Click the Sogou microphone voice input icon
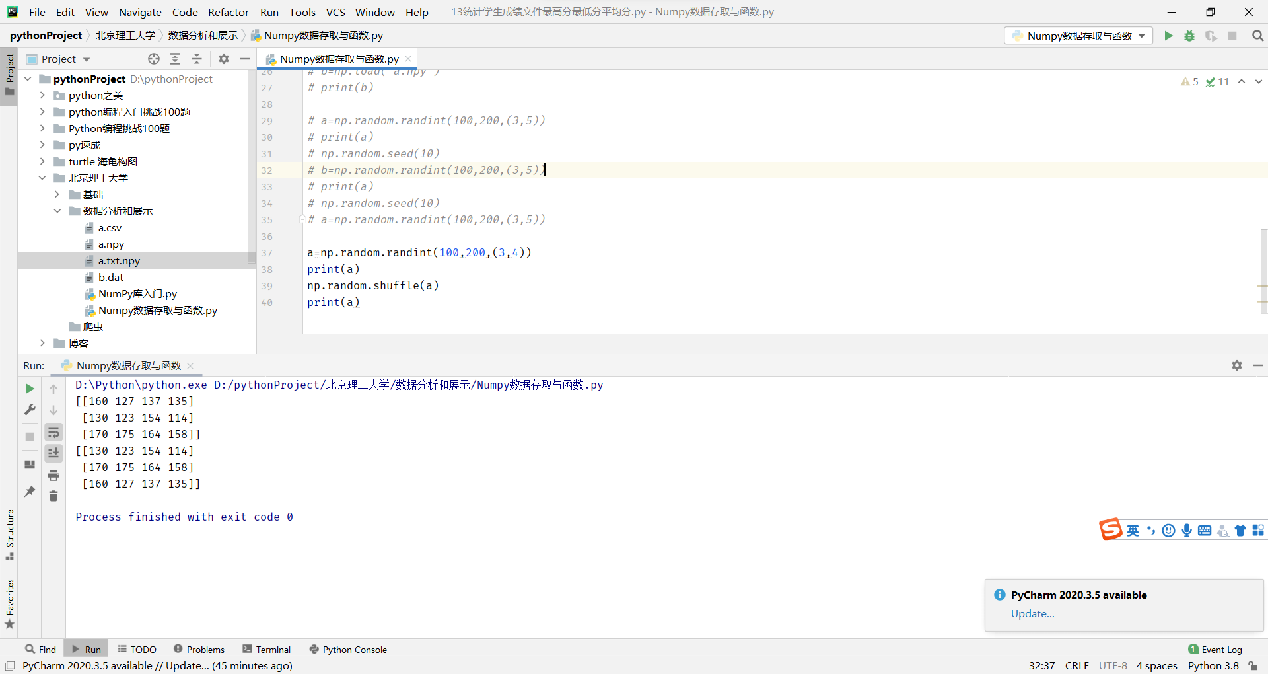 (1187, 530)
